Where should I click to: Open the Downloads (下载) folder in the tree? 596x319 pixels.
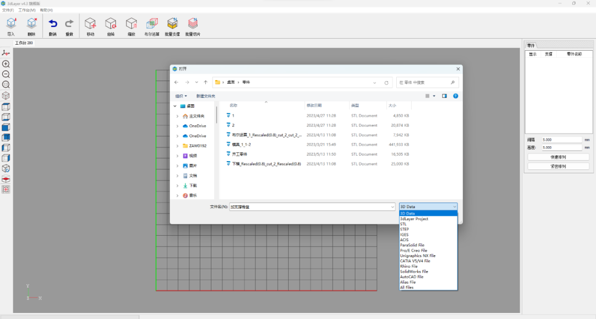[x=193, y=185]
